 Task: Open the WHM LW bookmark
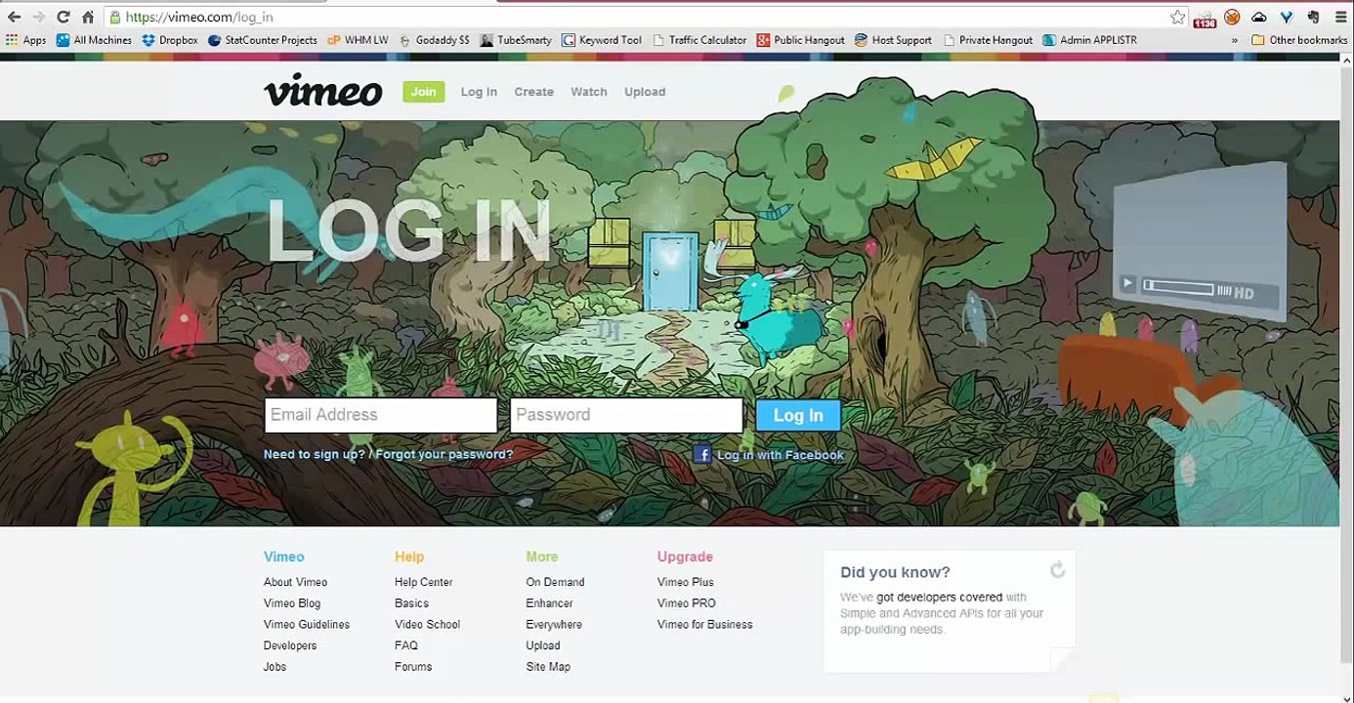(358, 40)
